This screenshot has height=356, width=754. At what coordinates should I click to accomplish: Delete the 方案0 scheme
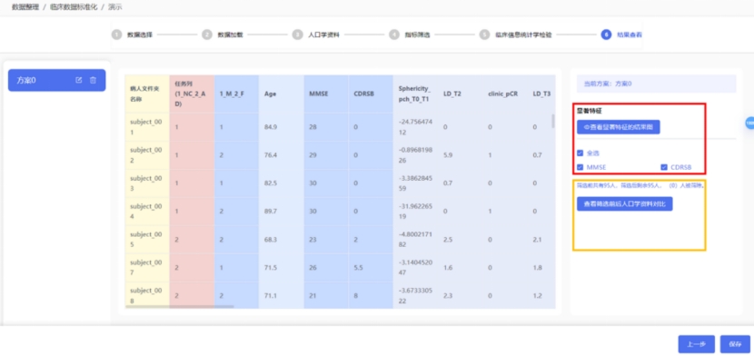(x=93, y=80)
